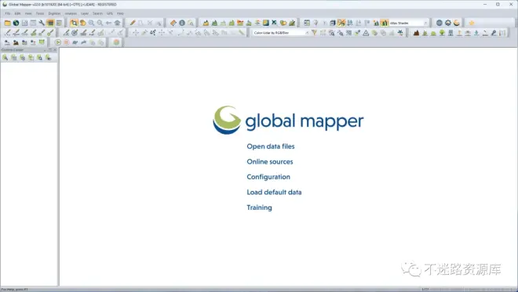Click the Zoom Out magnifier icon

(x=100, y=23)
